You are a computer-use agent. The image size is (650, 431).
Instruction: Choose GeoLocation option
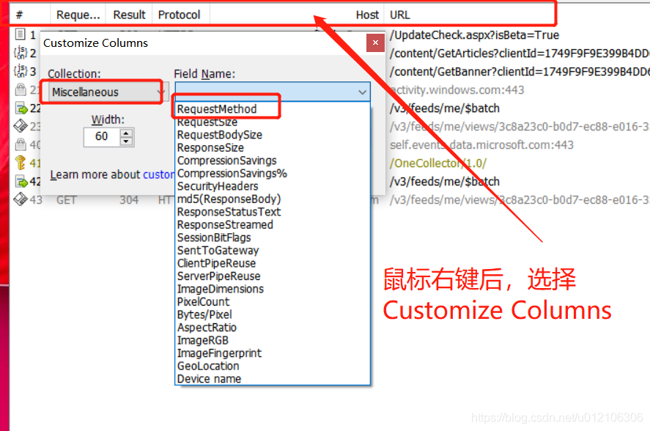[208, 366]
